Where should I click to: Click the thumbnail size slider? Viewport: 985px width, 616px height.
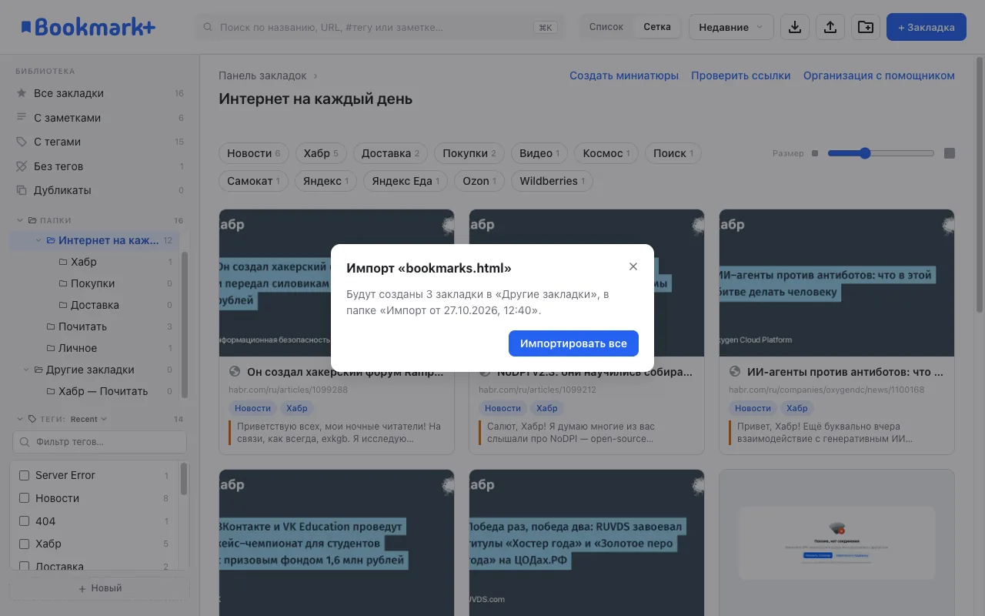coord(881,153)
